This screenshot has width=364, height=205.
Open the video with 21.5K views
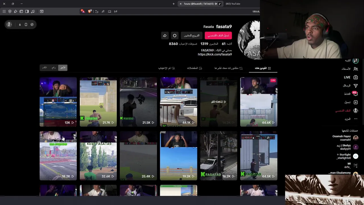click(138, 102)
